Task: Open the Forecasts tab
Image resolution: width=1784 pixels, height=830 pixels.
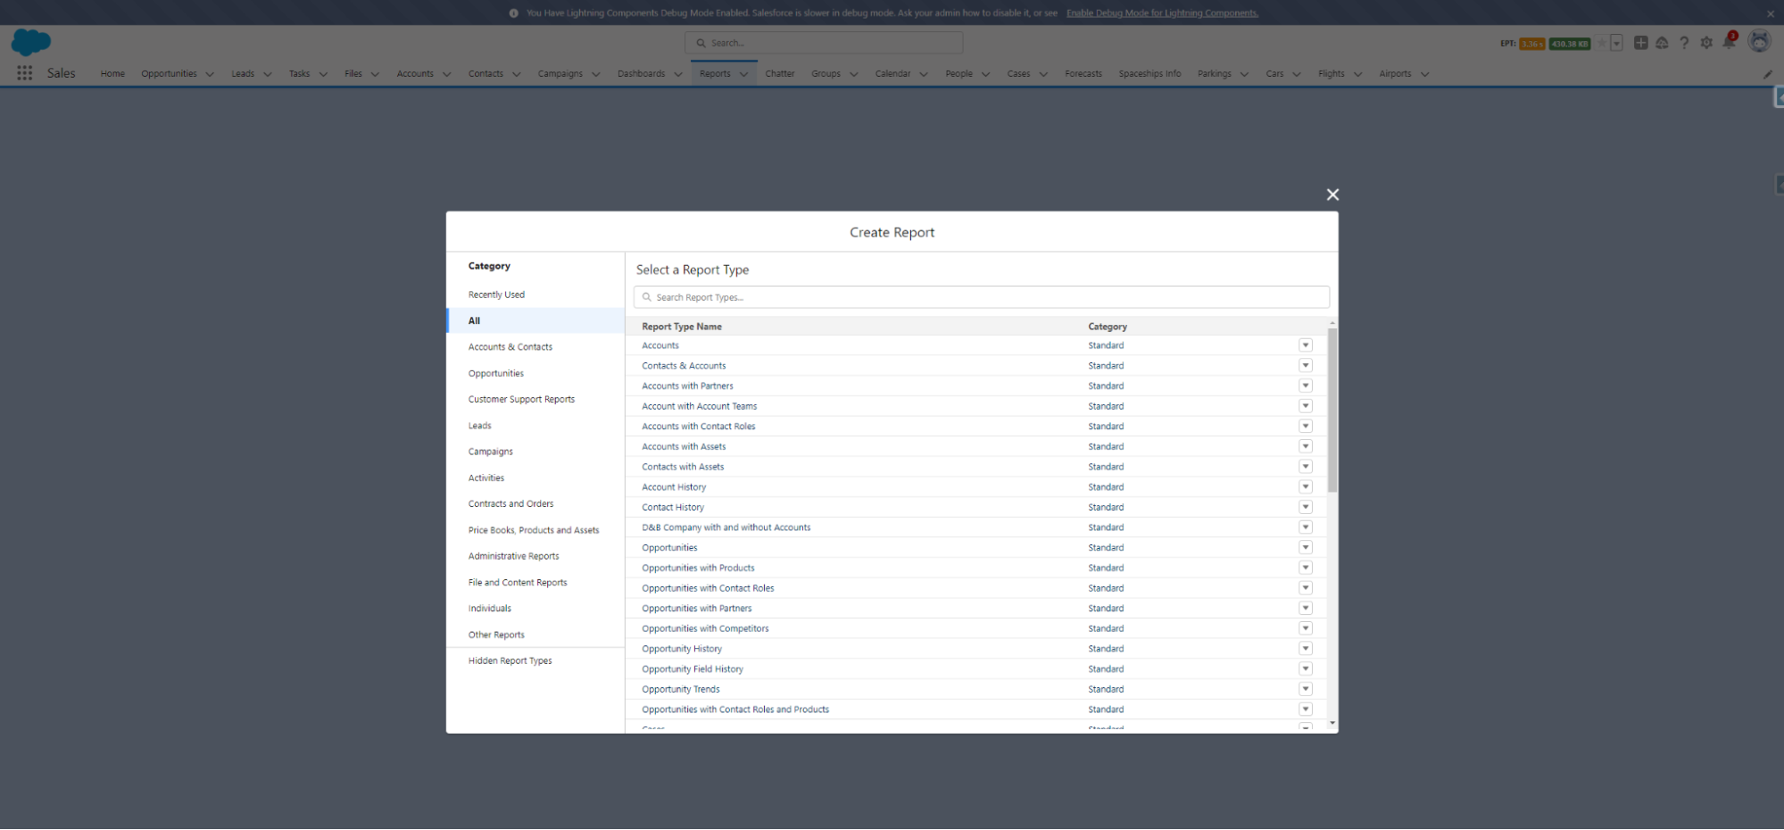Action: click(x=1083, y=73)
